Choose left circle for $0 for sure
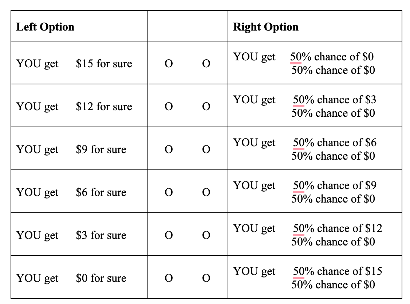The width and height of the screenshot is (410, 304). point(169,279)
